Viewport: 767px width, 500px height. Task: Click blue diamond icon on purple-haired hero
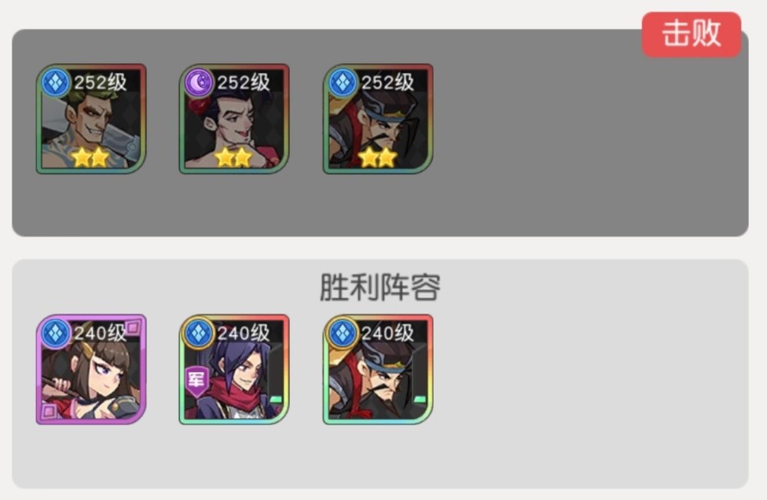click(x=199, y=333)
